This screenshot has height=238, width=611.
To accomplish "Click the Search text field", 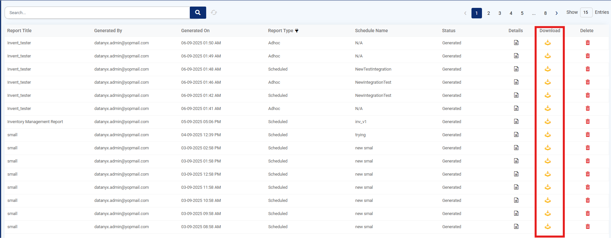I will (97, 12).
